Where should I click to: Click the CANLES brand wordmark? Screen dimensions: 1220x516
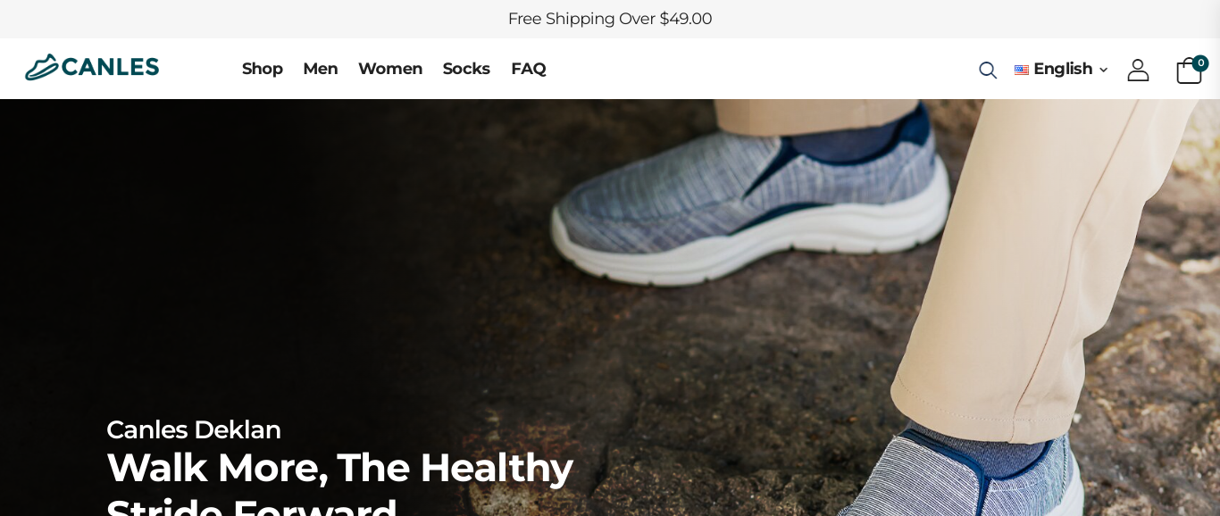tap(110, 67)
